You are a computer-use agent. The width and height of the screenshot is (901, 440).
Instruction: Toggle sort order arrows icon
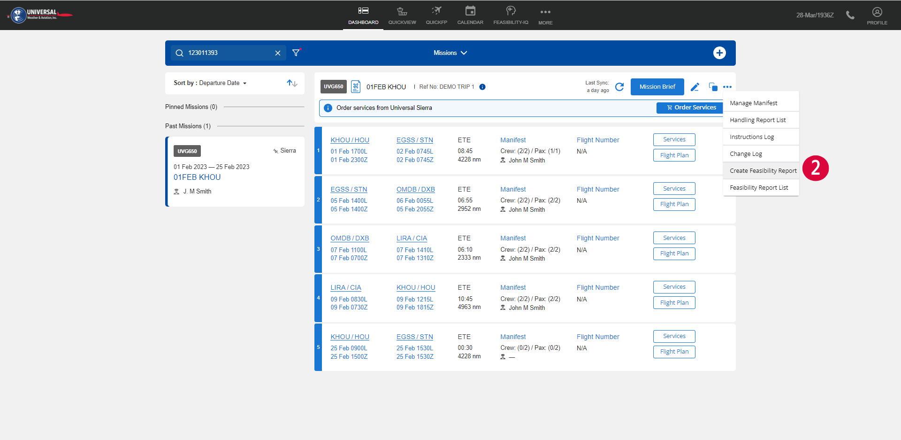[292, 83]
